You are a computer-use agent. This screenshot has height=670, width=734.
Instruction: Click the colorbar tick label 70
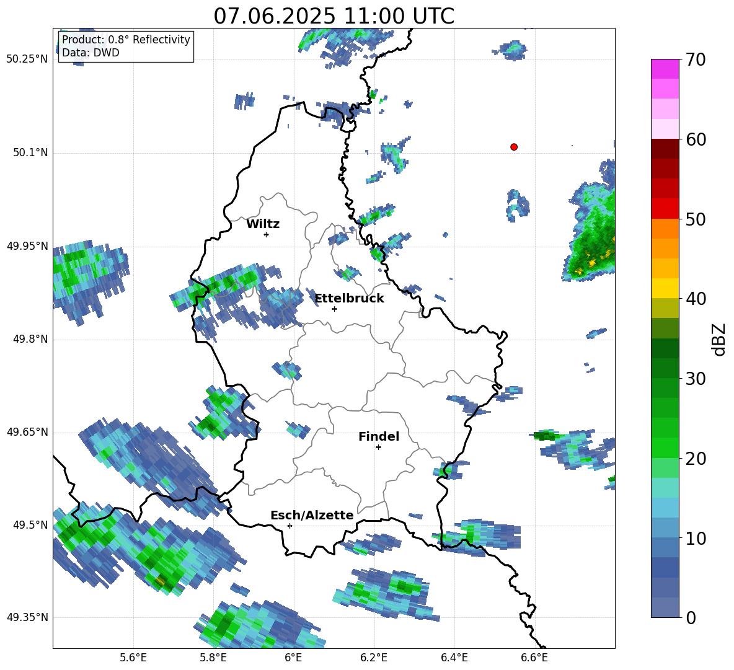pyautogui.click(x=696, y=60)
